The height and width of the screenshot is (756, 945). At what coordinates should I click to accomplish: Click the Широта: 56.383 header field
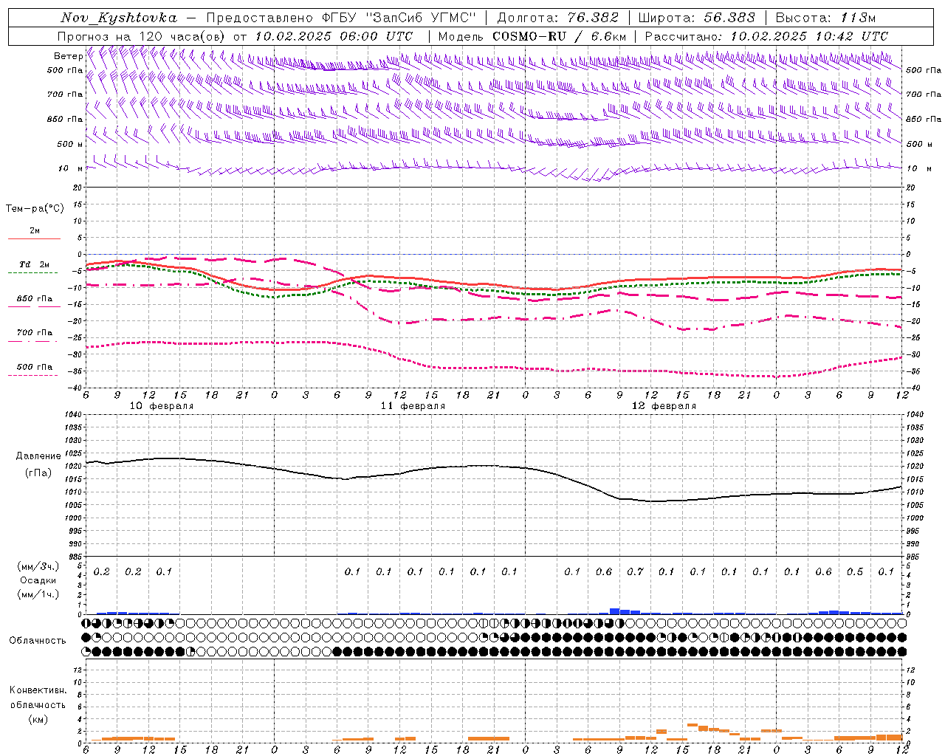coord(697,18)
